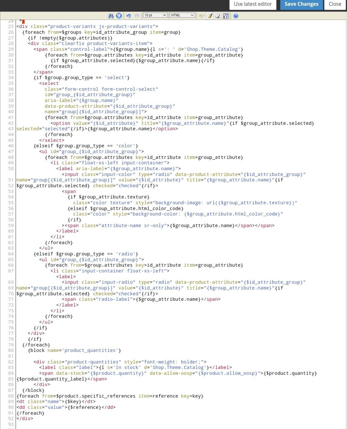Click the aria-label="{$group.name}" line
The image size is (347, 429).
(81, 100)
